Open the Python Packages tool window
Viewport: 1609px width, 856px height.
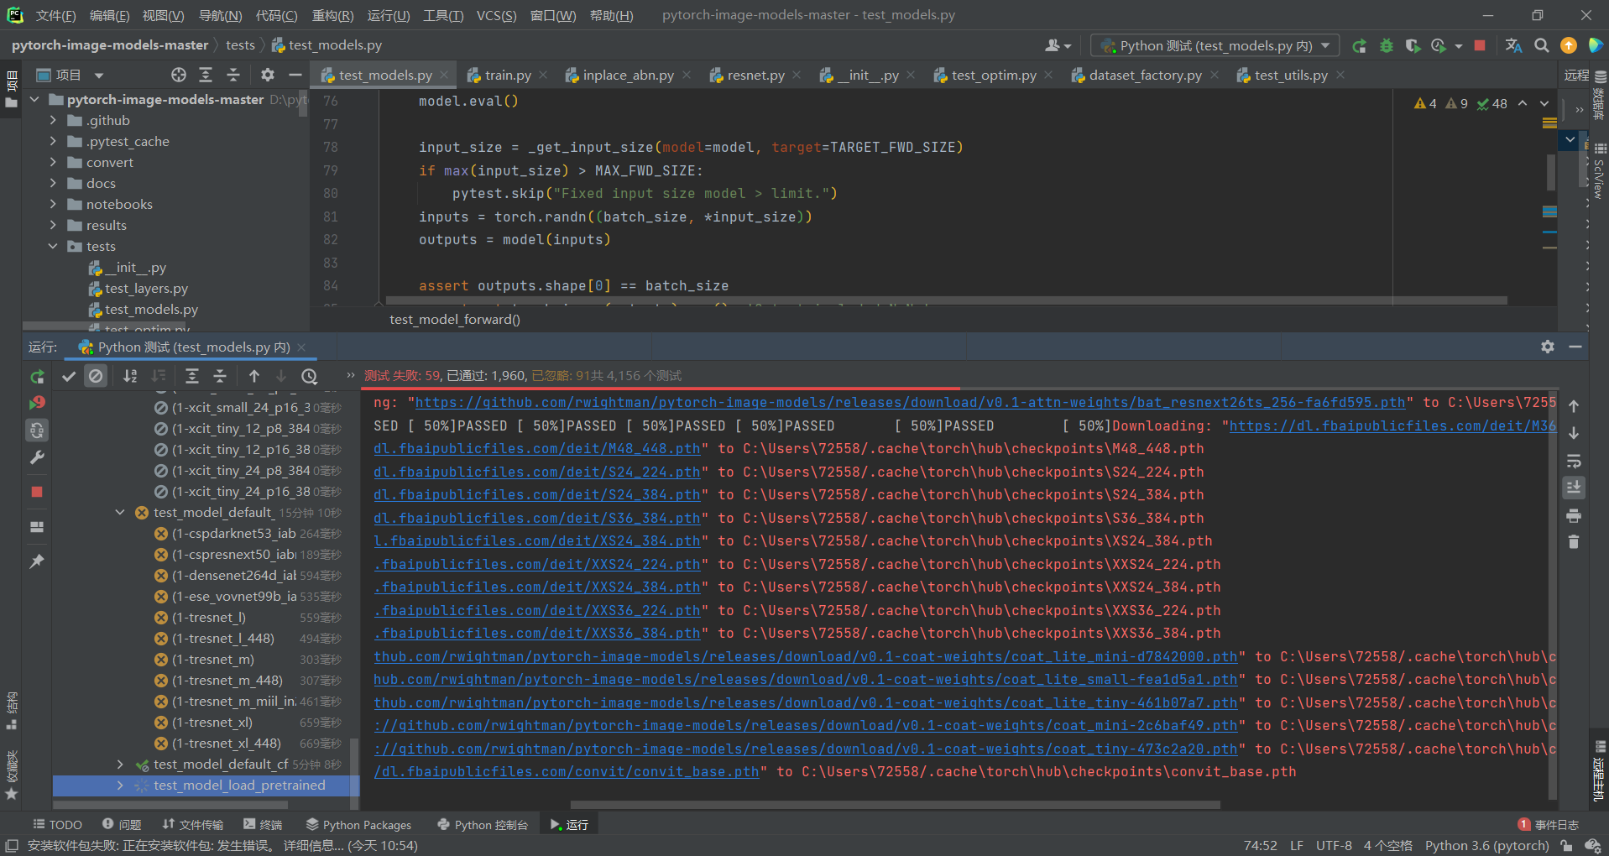click(358, 825)
